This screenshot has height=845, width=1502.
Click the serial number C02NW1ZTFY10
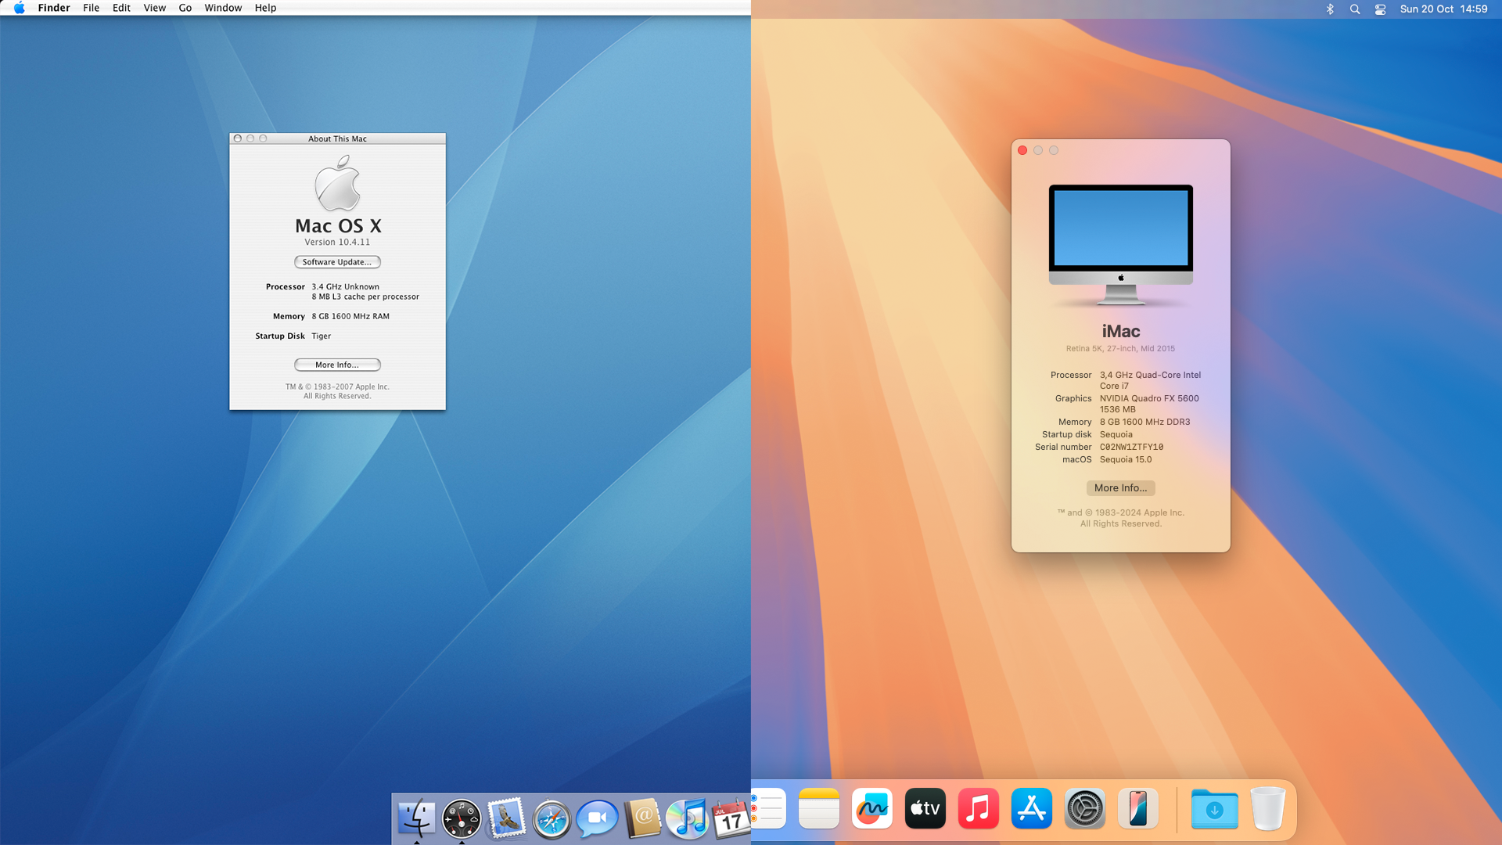point(1131,448)
